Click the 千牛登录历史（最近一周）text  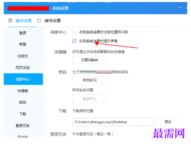(93, 134)
